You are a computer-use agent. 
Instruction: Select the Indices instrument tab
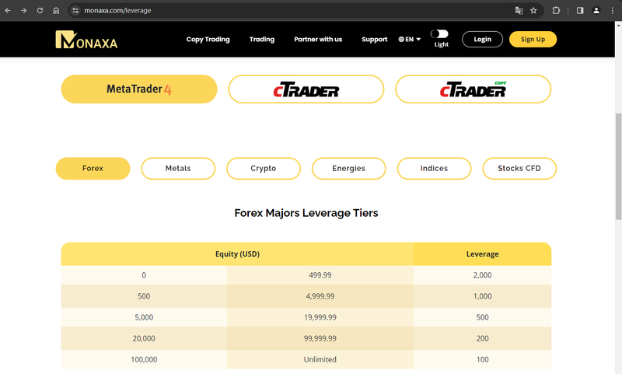pos(434,169)
